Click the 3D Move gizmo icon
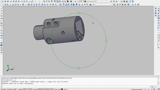The height and width of the screenshot is (90, 160). pos(50,4)
